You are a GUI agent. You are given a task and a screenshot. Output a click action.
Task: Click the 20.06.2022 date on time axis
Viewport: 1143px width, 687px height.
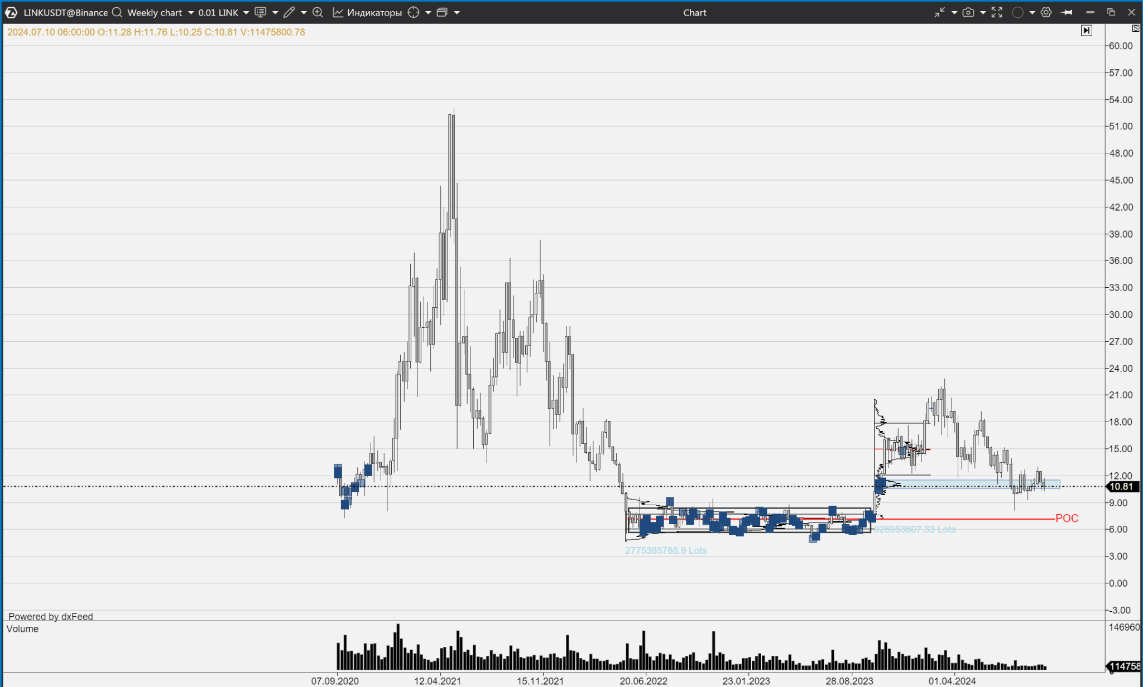643,681
